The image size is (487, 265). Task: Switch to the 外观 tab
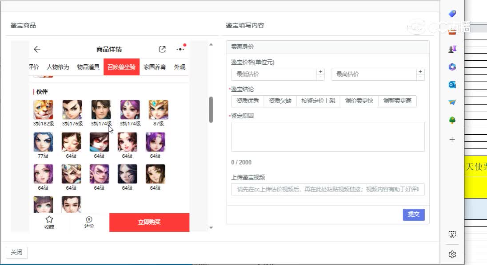point(180,67)
